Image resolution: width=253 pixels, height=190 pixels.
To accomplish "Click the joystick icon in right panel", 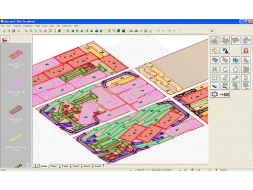I will 225,50.
